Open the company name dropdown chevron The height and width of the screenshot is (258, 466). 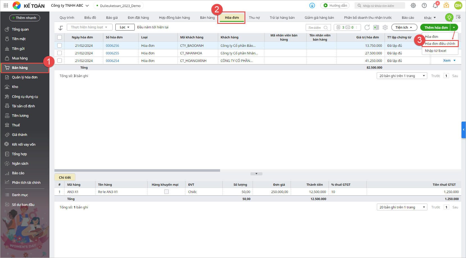[87, 6]
